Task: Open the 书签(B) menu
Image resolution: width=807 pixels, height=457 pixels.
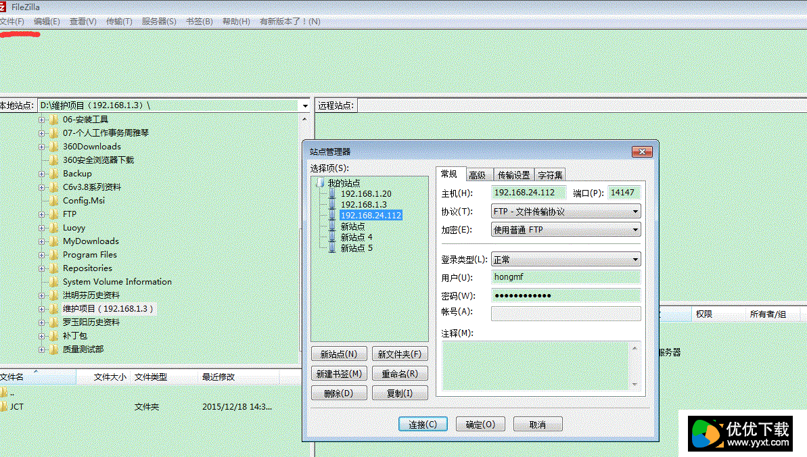Action: pos(199,22)
